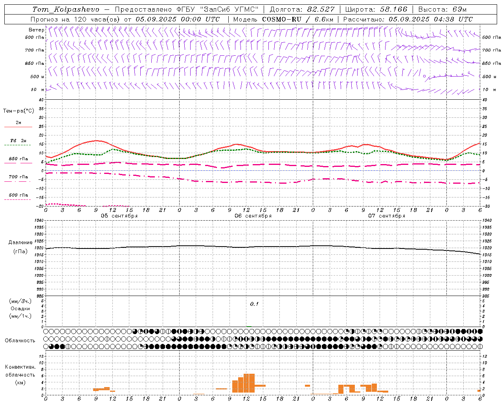The height and width of the screenshot is (402, 503).
Task: Click the "Прогноз на 120 часа(ов)" text
Action: [x=76, y=19]
